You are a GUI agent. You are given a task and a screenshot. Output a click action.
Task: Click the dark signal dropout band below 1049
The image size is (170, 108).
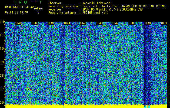point(148,65)
